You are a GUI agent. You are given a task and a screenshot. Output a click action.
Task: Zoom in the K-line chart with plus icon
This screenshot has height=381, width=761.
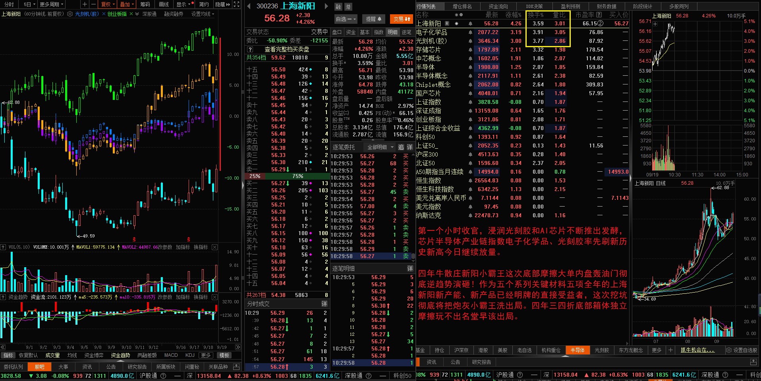pos(85,4)
